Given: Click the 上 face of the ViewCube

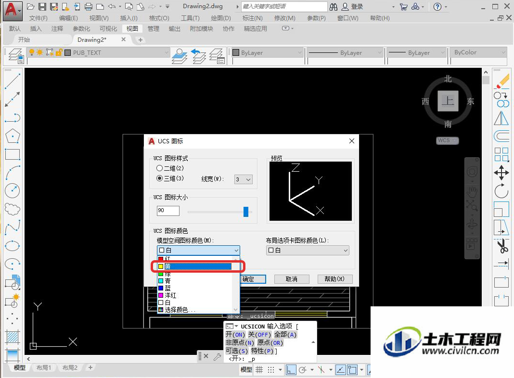Looking at the screenshot, I should [x=448, y=101].
